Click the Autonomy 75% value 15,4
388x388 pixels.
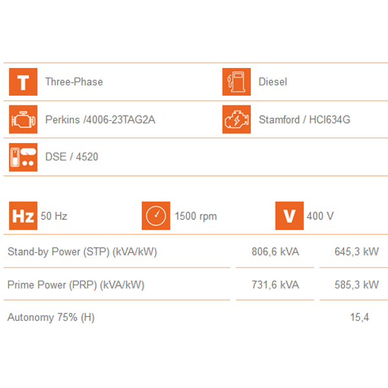(360, 318)
